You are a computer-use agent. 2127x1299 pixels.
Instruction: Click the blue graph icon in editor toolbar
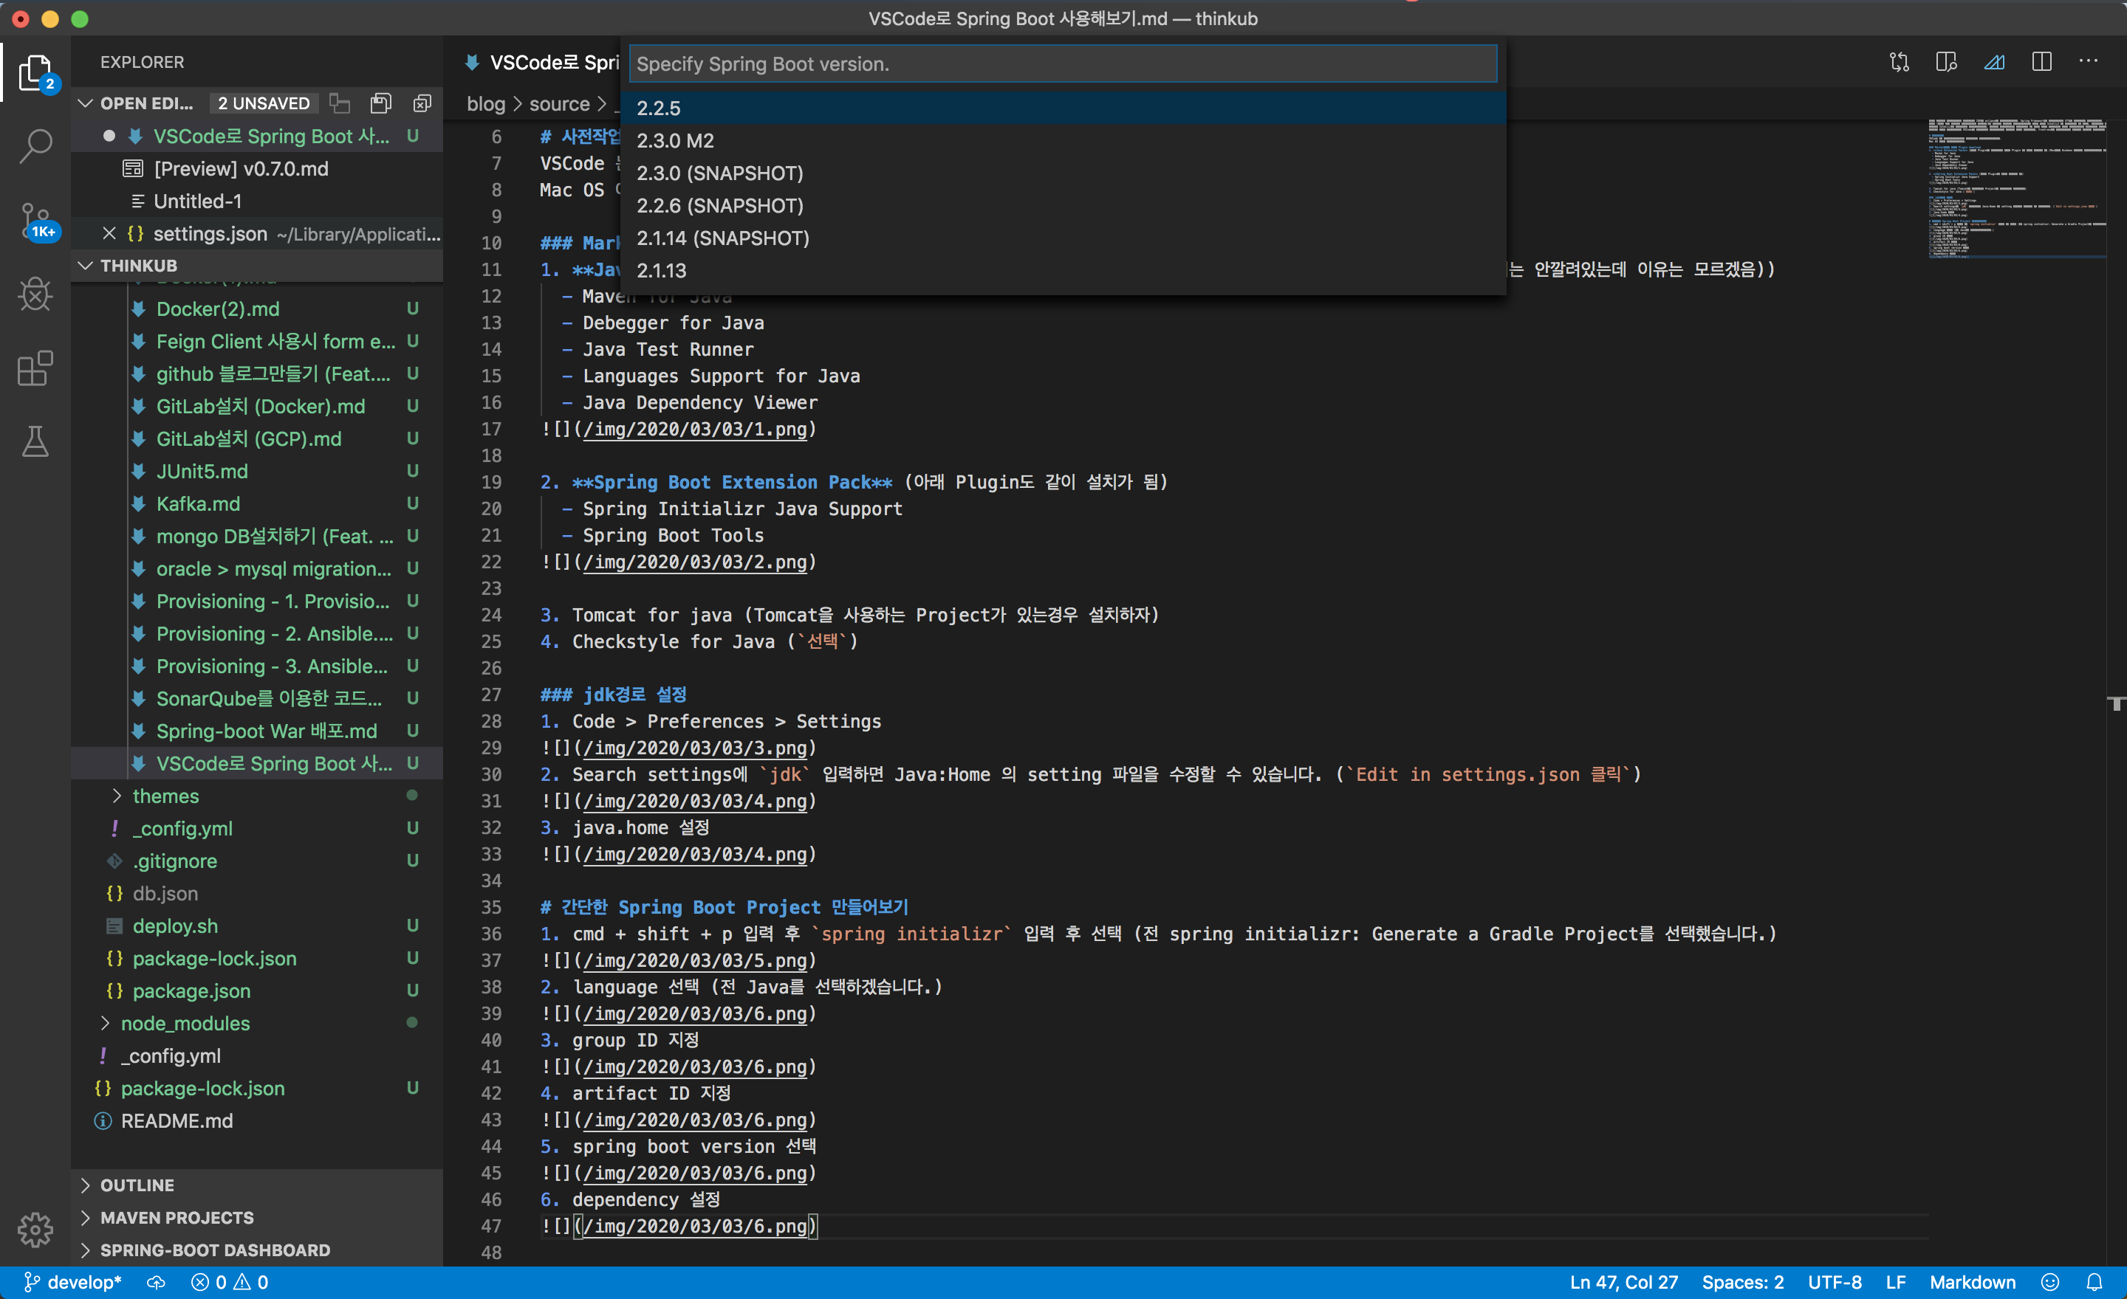1994,62
